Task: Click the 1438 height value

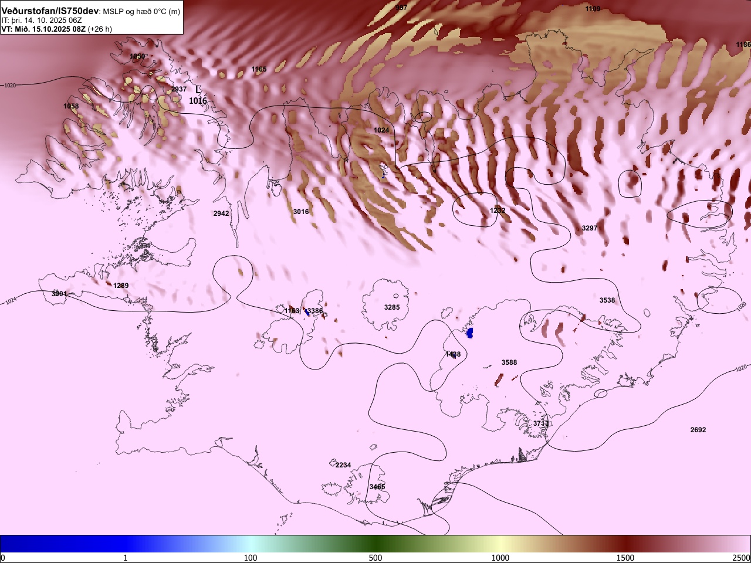Action: [453, 354]
